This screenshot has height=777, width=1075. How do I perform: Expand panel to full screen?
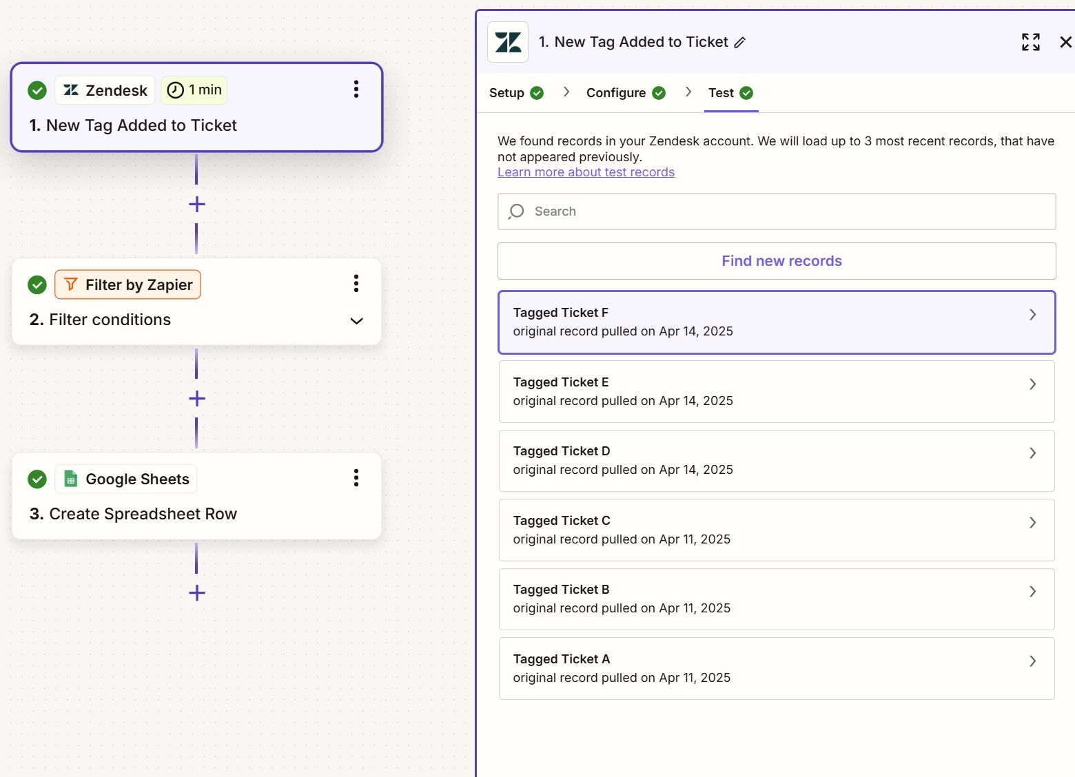click(x=1031, y=42)
